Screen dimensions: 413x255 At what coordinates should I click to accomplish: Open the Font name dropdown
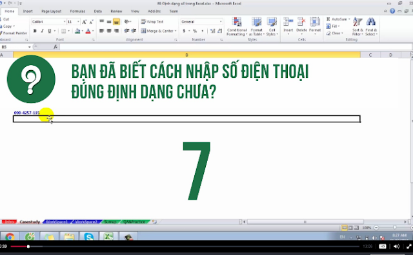(x=65, y=21)
